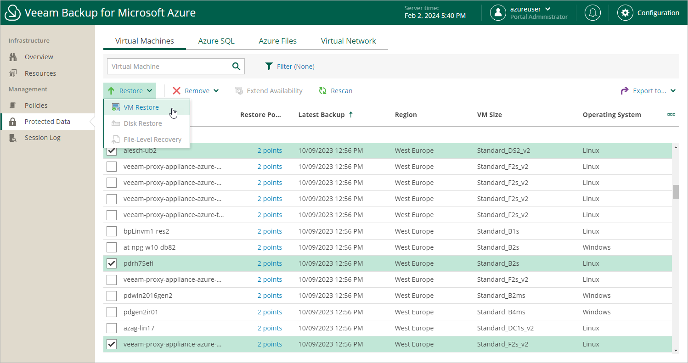Click the Rescan refresh icon
The height and width of the screenshot is (363, 688).
click(323, 91)
